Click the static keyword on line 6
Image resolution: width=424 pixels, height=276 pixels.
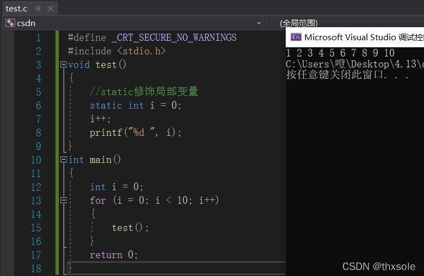tap(106, 105)
